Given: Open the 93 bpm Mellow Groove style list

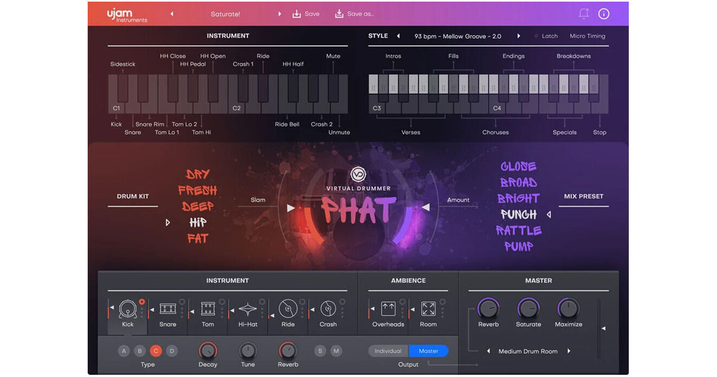Looking at the screenshot, I should point(458,36).
